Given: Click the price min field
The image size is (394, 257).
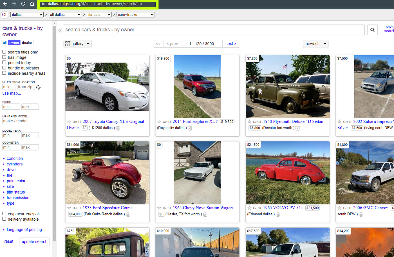Looking at the screenshot, I should (x=11, y=107).
